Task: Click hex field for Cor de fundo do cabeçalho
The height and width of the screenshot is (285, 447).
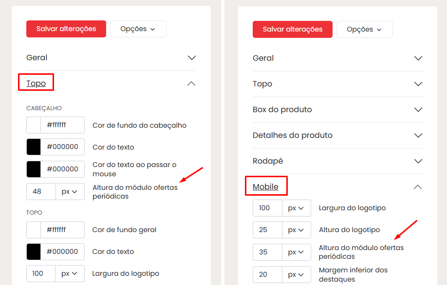Action: 62,125
